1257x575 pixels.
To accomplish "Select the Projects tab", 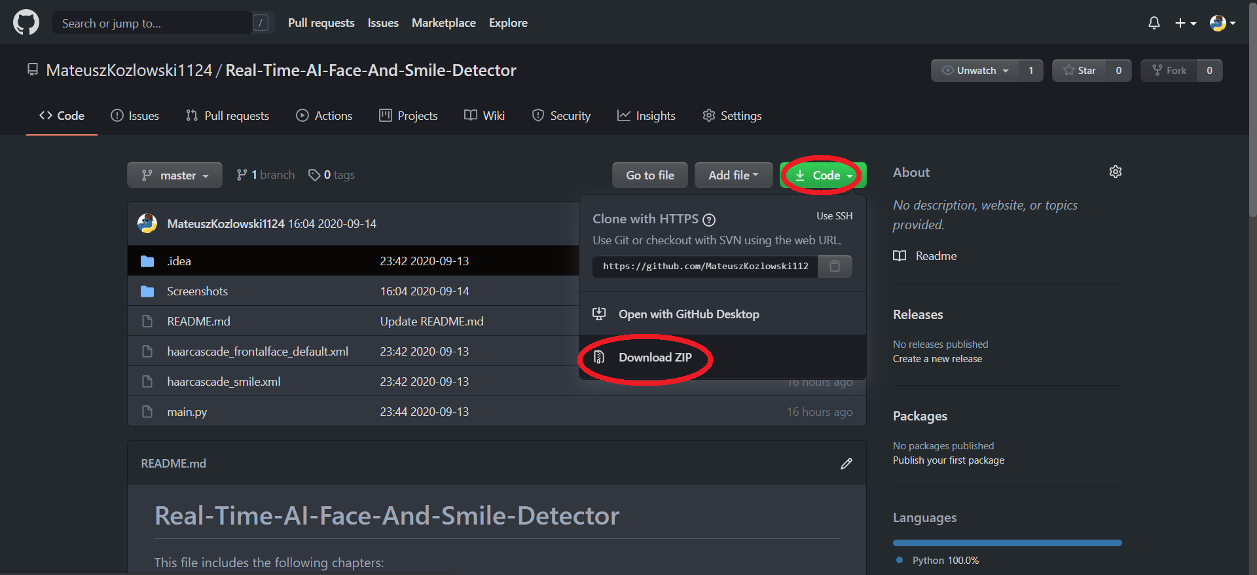I will (409, 115).
